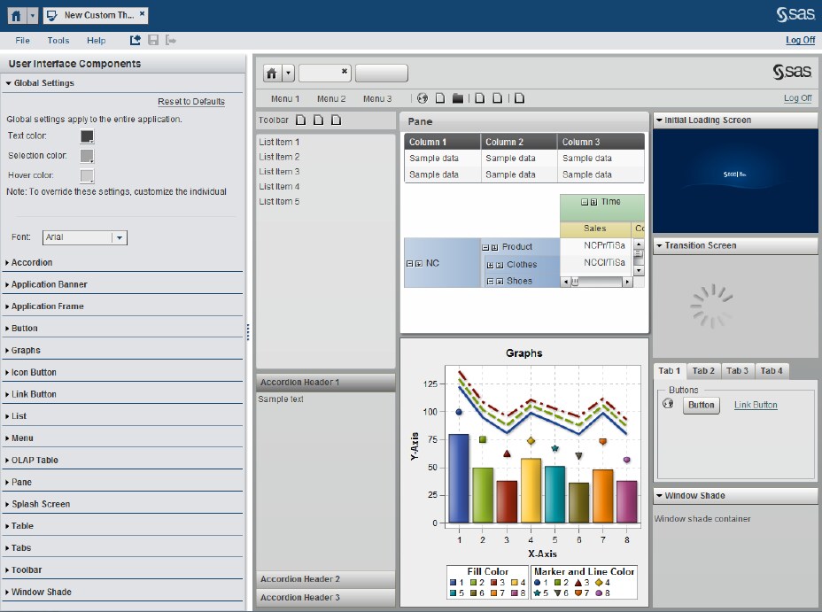
Task: Click the sample Button in Tab 1
Action: coord(701,405)
